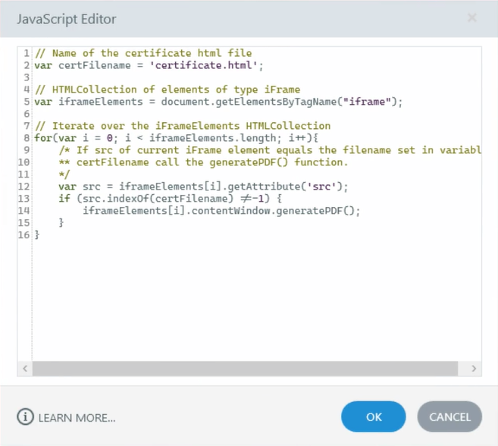Click line number 3 in the gutter
This screenshot has width=498, height=446.
click(x=27, y=77)
